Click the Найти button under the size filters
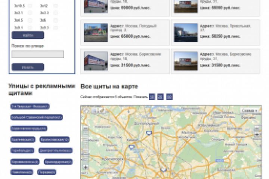 [28, 35]
